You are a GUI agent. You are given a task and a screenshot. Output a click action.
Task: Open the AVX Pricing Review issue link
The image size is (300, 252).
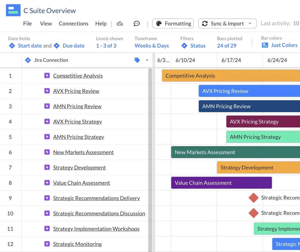pos(76,91)
